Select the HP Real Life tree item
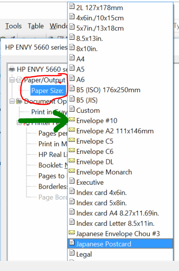179x271 pixels. [x=53, y=155]
